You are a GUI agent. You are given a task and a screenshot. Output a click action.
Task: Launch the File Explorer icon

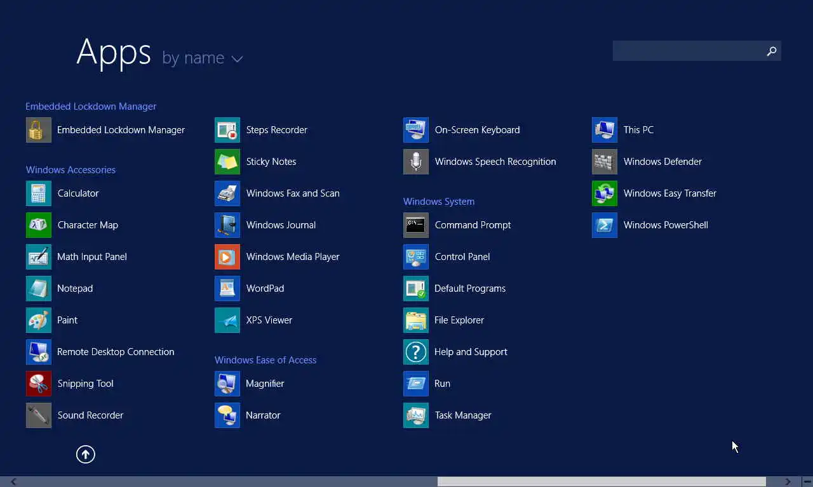416,320
